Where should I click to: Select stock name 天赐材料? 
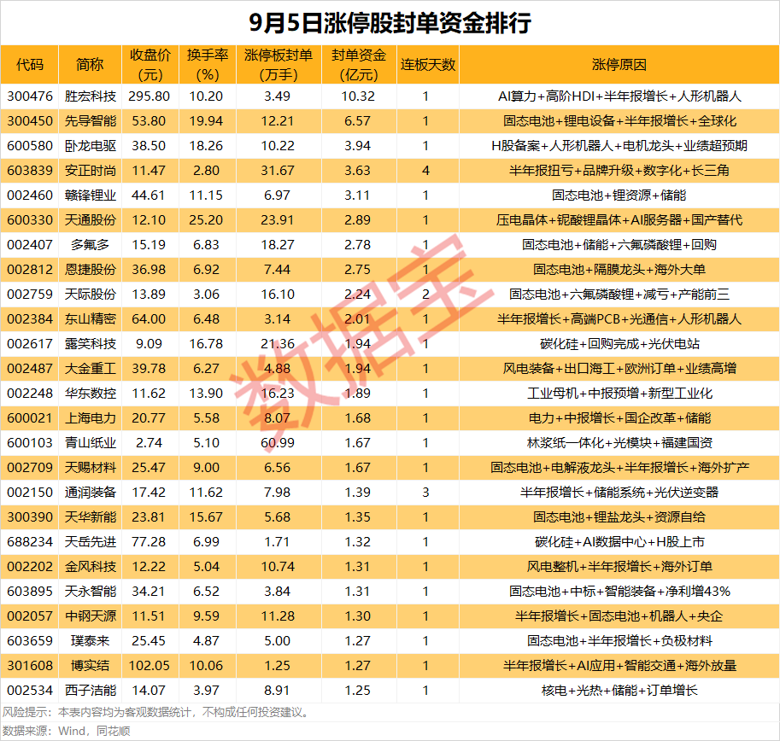(x=91, y=468)
